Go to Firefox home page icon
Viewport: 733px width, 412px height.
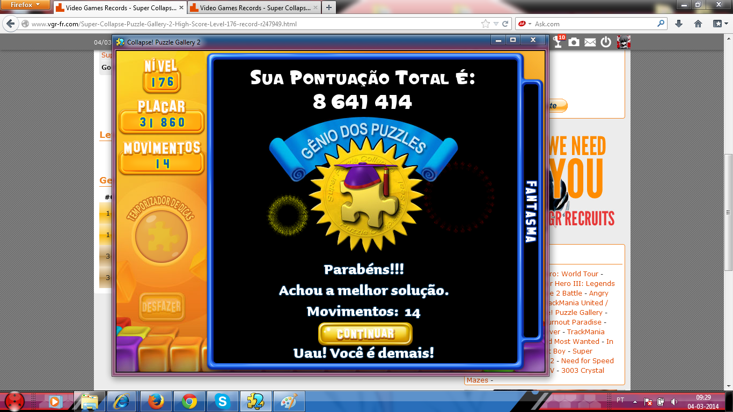click(x=698, y=24)
